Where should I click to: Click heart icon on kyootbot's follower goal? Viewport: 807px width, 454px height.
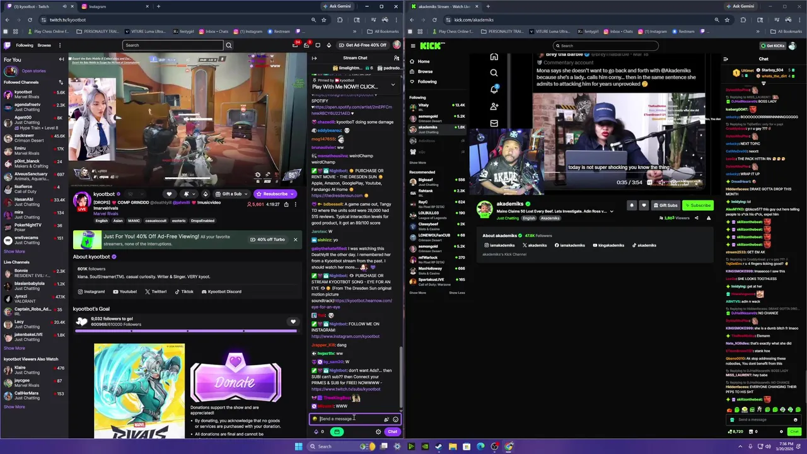pyautogui.click(x=293, y=322)
